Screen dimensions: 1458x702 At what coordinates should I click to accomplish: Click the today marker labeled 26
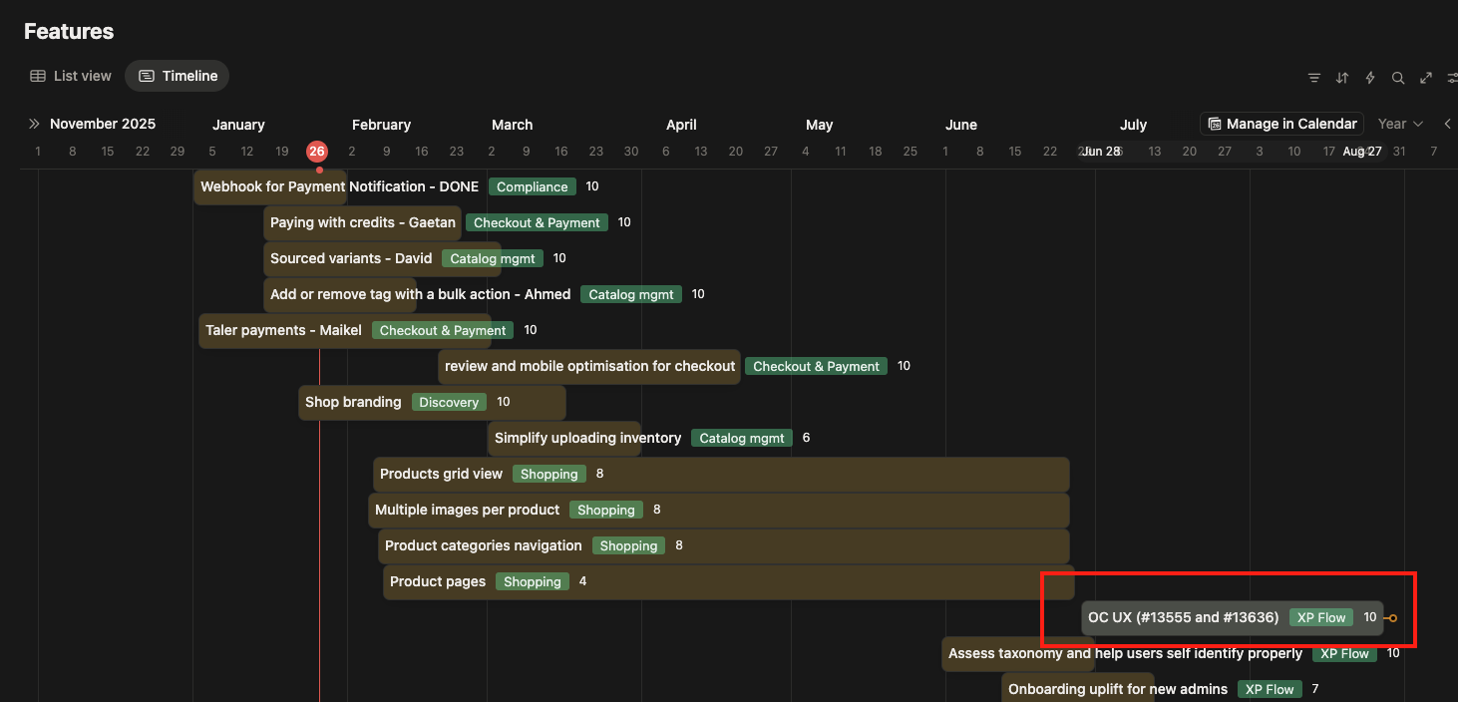[x=317, y=152]
